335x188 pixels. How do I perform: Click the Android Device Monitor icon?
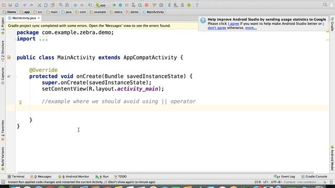coord(189,5)
